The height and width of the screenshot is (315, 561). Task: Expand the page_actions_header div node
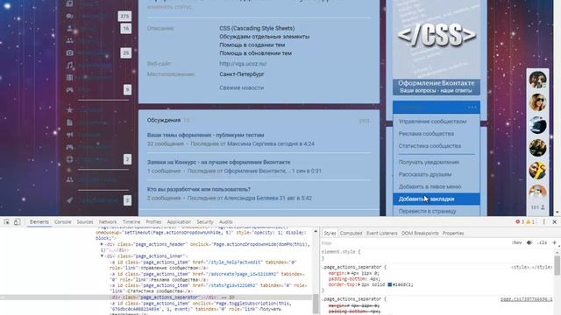coord(102,244)
